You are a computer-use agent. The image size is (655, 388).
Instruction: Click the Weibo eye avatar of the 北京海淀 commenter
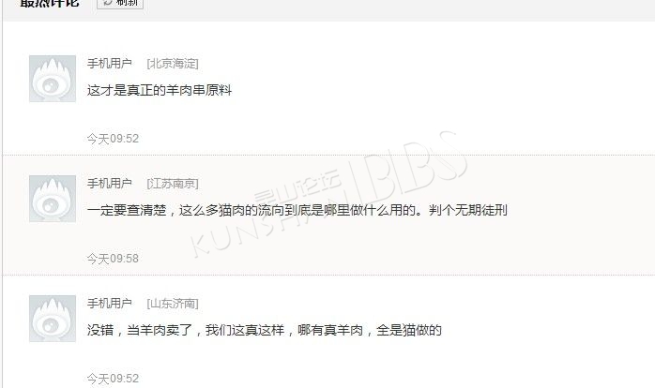53,79
